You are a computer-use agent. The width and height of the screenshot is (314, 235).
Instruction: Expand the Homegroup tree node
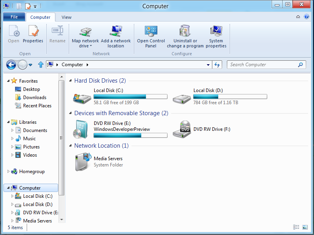pyautogui.click(x=8, y=172)
